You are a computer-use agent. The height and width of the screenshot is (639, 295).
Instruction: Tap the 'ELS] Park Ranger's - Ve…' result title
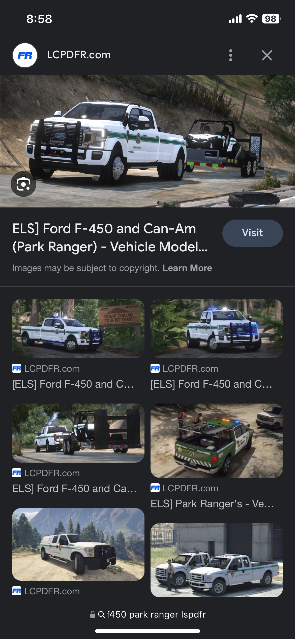click(212, 504)
